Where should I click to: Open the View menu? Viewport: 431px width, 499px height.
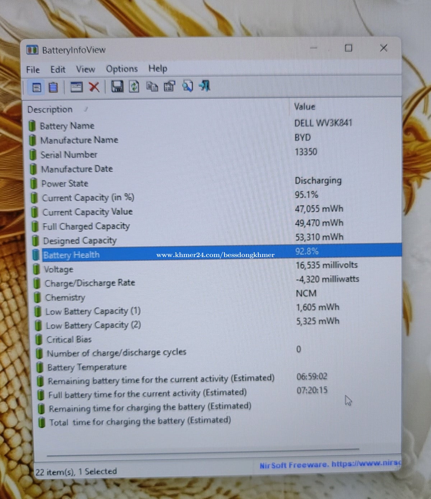85,69
